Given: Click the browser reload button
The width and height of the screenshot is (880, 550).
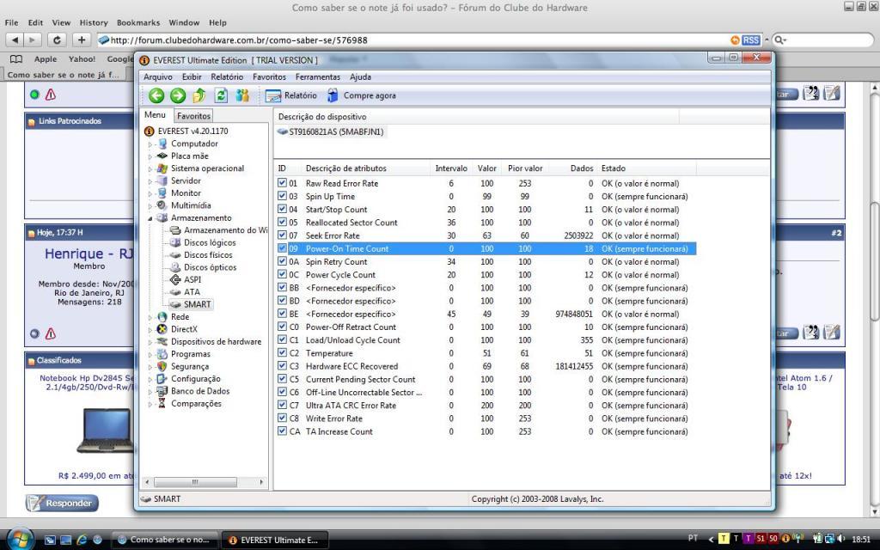Looking at the screenshot, I should [x=57, y=40].
